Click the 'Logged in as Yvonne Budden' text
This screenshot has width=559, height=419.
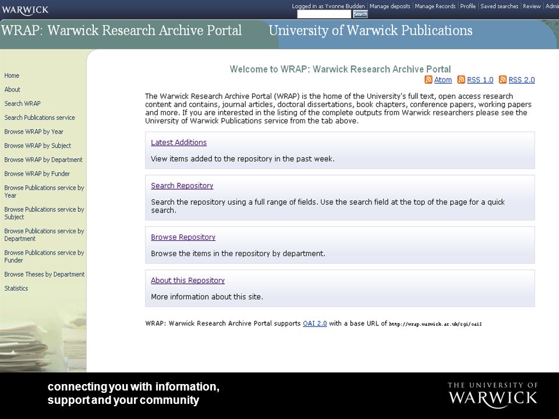[x=328, y=6]
